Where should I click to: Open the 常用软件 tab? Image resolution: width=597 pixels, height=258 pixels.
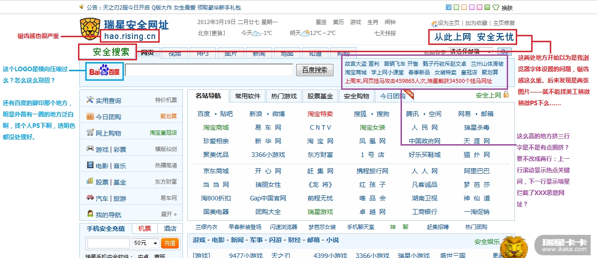click(x=248, y=96)
